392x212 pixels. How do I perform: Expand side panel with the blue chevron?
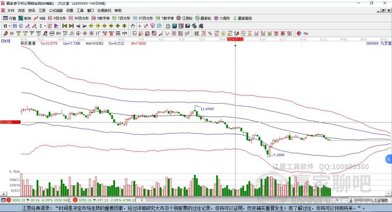[389, 159]
